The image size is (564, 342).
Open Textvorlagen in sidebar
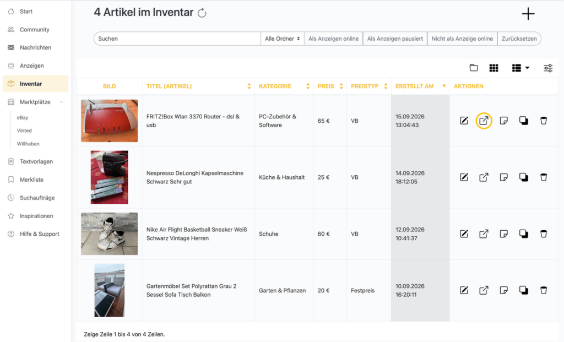pyautogui.click(x=35, y=161)
